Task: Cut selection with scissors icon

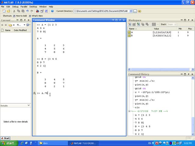Action: (x=14, y=11)
